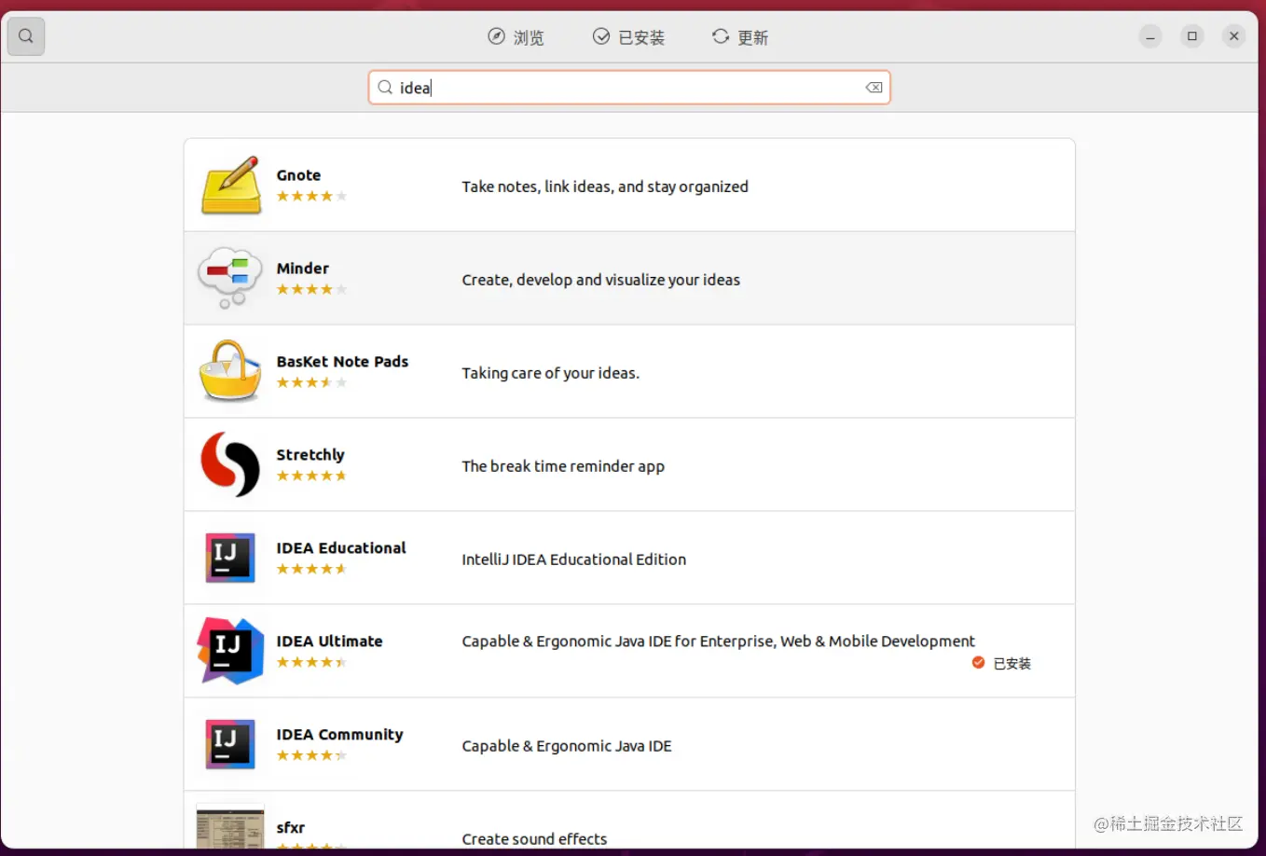Switch to the 浏览 tab
Image resolution: width=1266 pixels, height=856 pixels.
point(516,37)
